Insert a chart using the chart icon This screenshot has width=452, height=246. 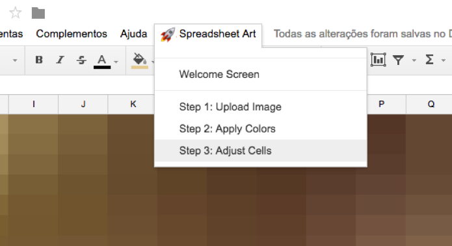coord(378,60)
